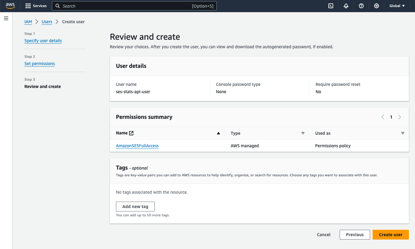Click the Require password reset value No

coord(318,92)
